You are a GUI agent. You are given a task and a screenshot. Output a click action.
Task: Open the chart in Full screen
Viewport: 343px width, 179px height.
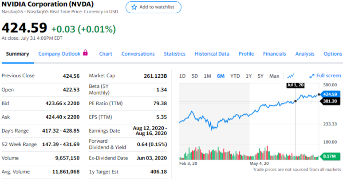click(x=325, y=76)
